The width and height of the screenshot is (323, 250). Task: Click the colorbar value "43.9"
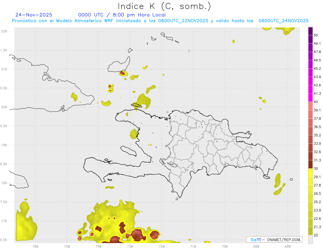[317, 77]
